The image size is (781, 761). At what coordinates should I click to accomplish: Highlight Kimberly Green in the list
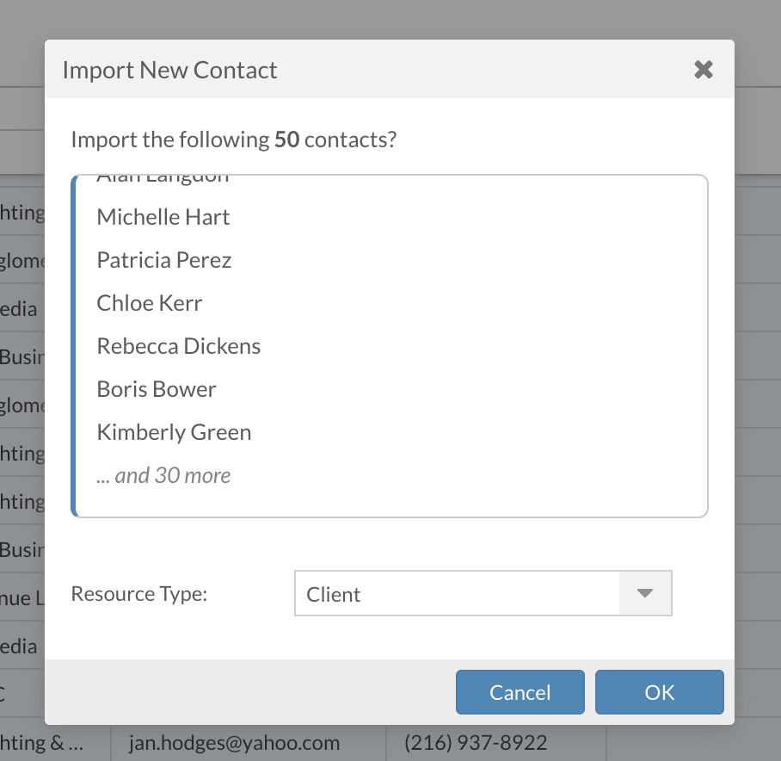pyautogui.click(x=175, y=432)
